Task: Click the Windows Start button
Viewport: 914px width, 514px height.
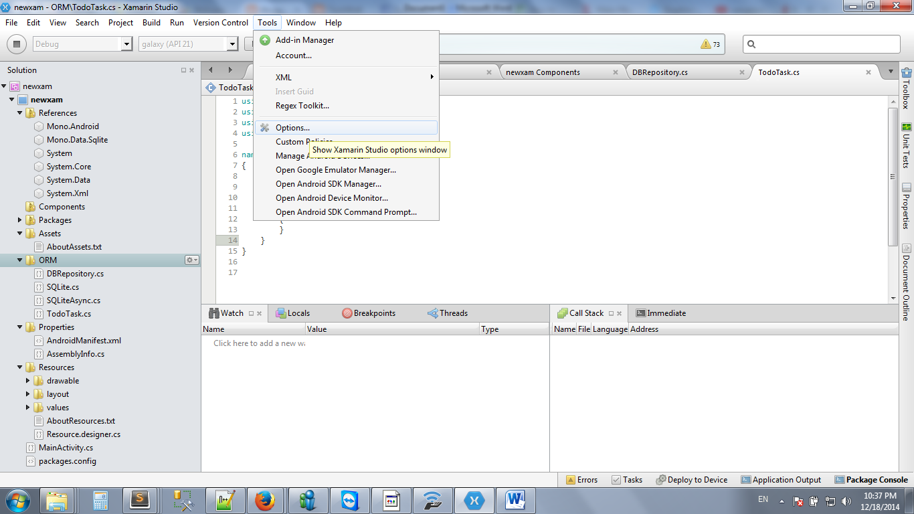Action: pyautogui.click(x=17, y=500)
